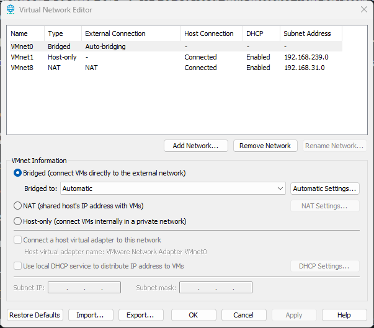This screenshot has width=374, height=328.
Task: Import network configuration
Action: (91, 315)
